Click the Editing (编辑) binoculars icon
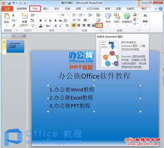Viewport: 164px width, 148px height. click(x=145, y=16)
